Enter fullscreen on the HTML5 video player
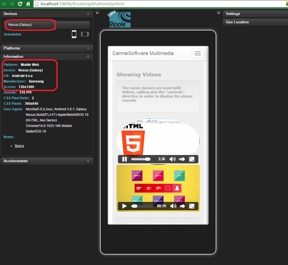The height and width of the screenshot is (265, 288). click(x=192, y=159)
